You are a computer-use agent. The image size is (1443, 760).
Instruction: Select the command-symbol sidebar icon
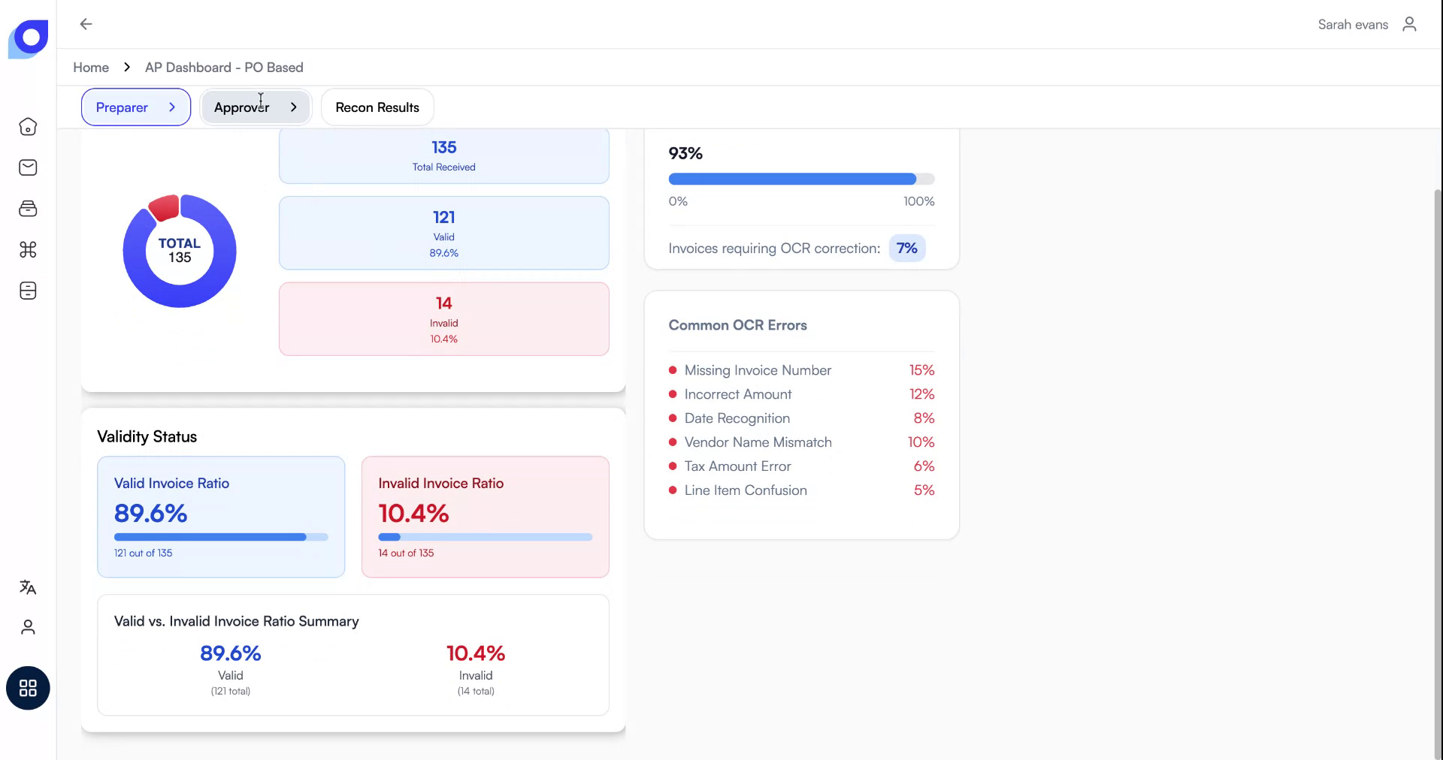28,249
